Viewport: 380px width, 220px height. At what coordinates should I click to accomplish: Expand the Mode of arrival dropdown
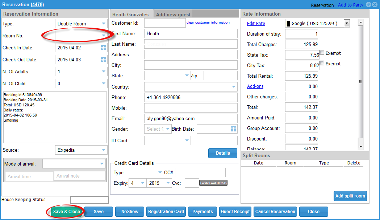click(x=102, y=164)
